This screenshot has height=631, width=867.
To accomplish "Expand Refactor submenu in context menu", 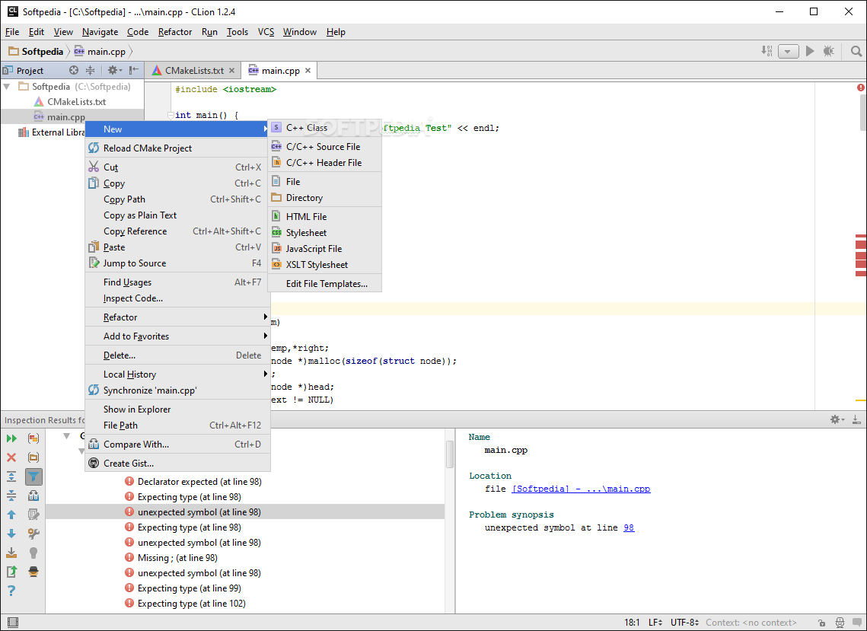I will coord(177,317).
